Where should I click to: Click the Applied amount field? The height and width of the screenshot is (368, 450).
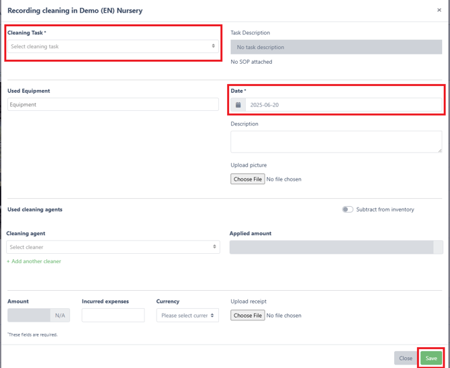pos(336,247)
